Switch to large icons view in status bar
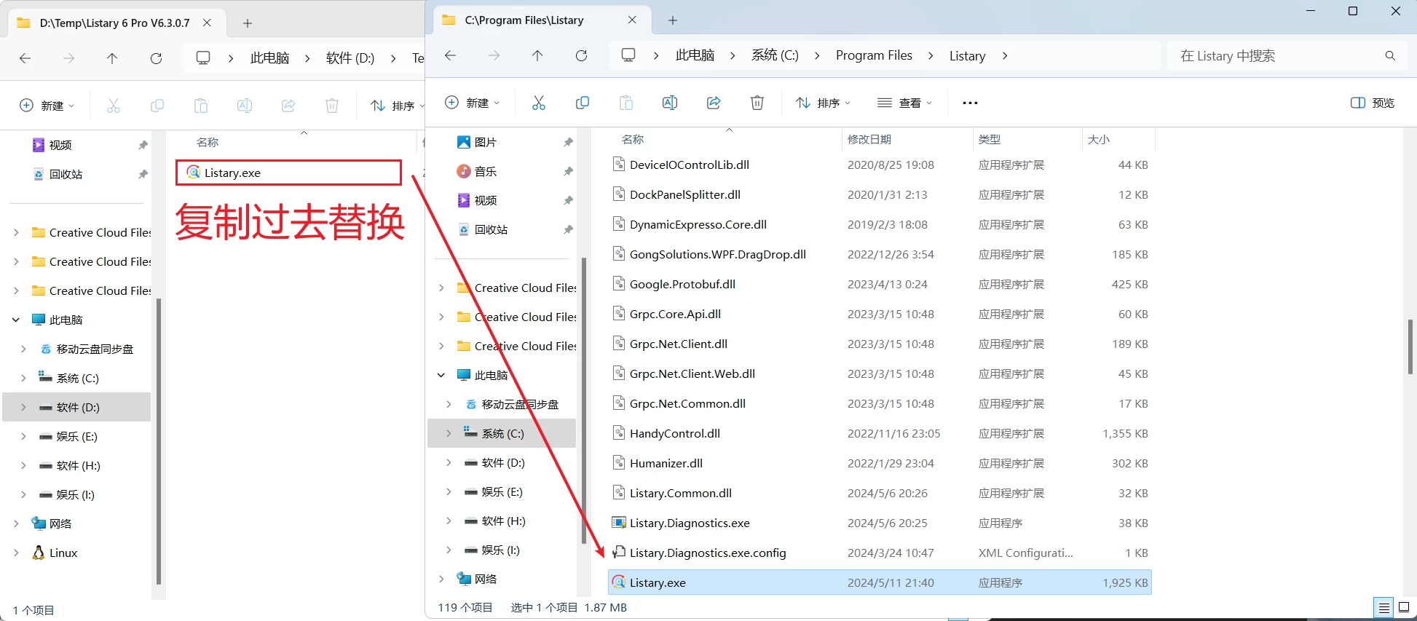This screenshot has width=1417, height=621. click(1405, 607)
